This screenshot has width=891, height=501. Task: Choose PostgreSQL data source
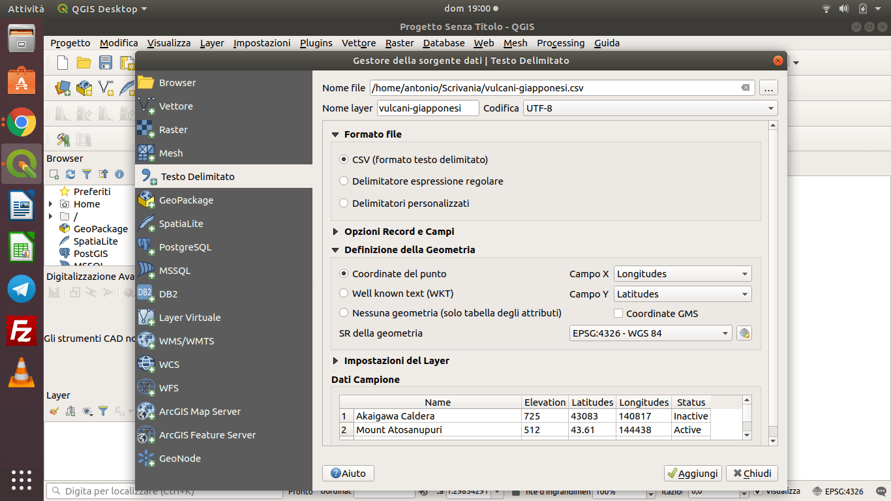pyautogui.click(x=224, y=247)
